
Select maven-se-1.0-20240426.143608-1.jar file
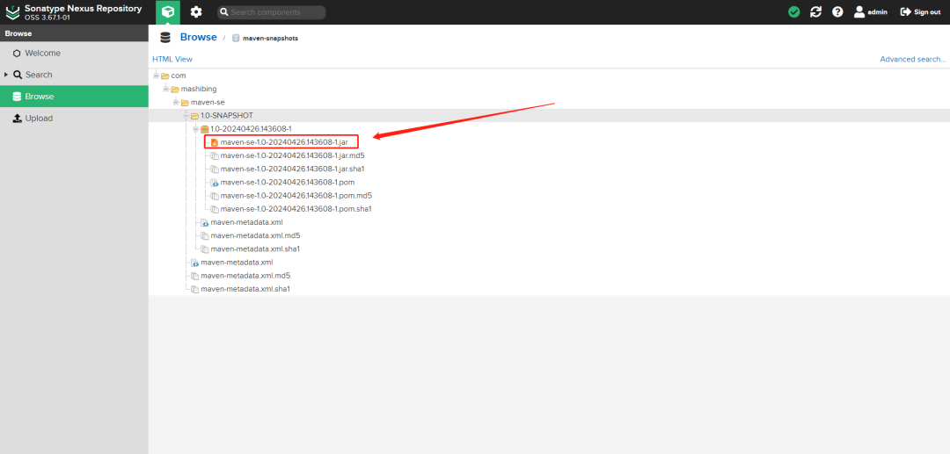click(284, 142)
